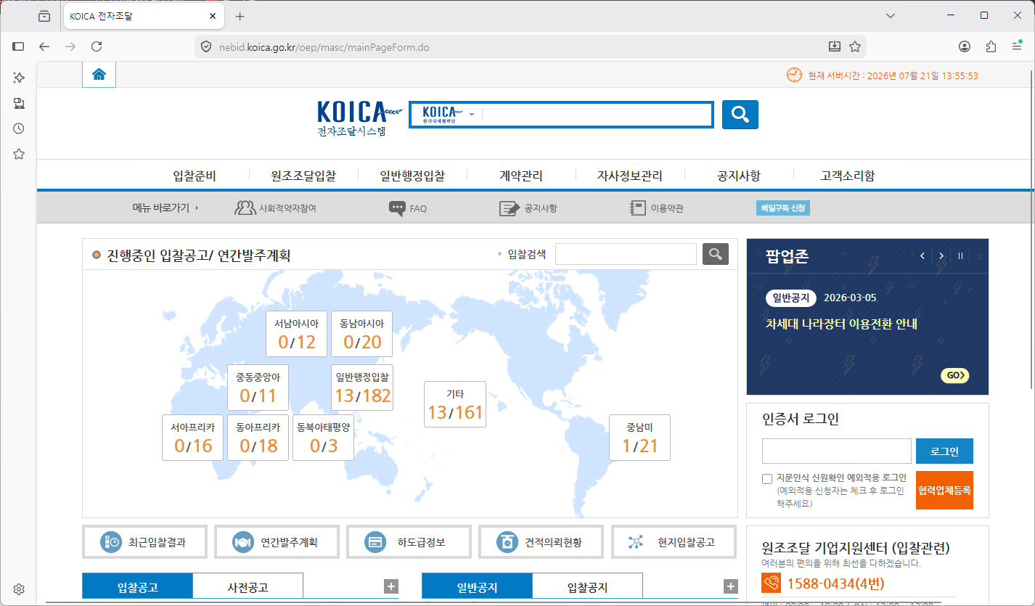
Task: Click the 인증서 로그인 input field
Action: tap(837, 451)
